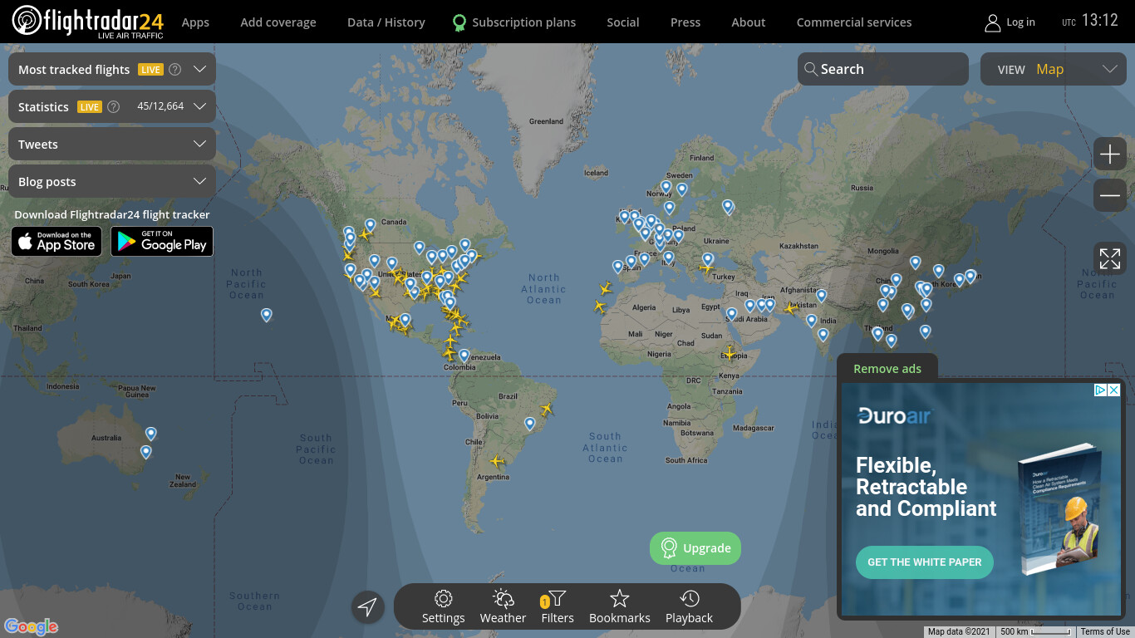The image size is (1135, 638).
Task: Toggle fullscreen map with the expand icon
Action: (1110, 258)
